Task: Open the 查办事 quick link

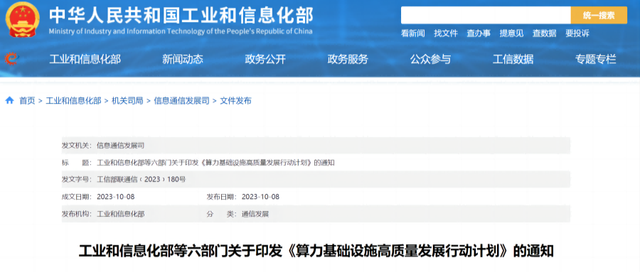Action: [x=479, y=34]
